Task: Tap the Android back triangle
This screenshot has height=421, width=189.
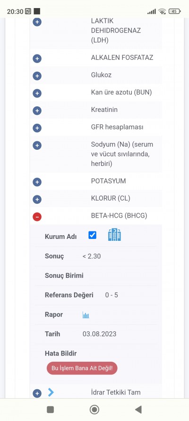Action: pos(138,410)
